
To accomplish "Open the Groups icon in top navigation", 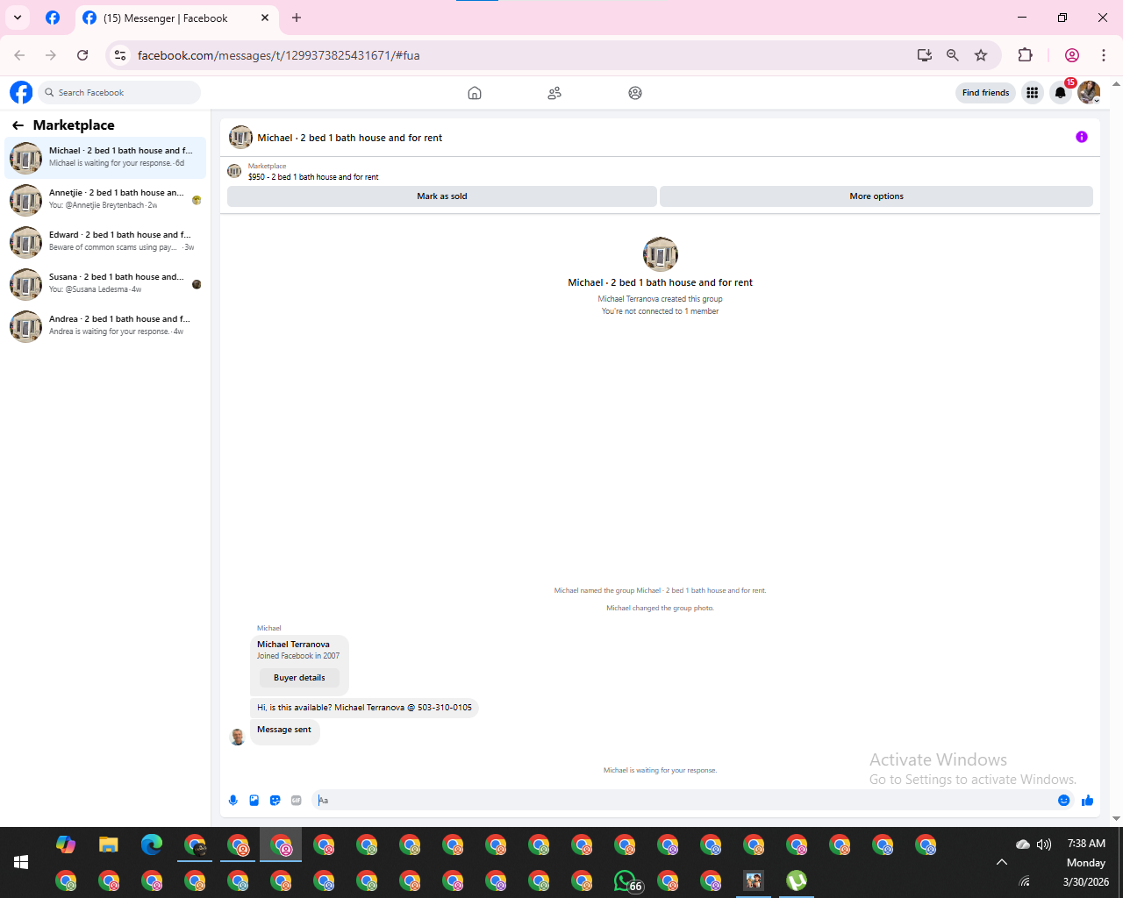I will [x=635, y=93].
